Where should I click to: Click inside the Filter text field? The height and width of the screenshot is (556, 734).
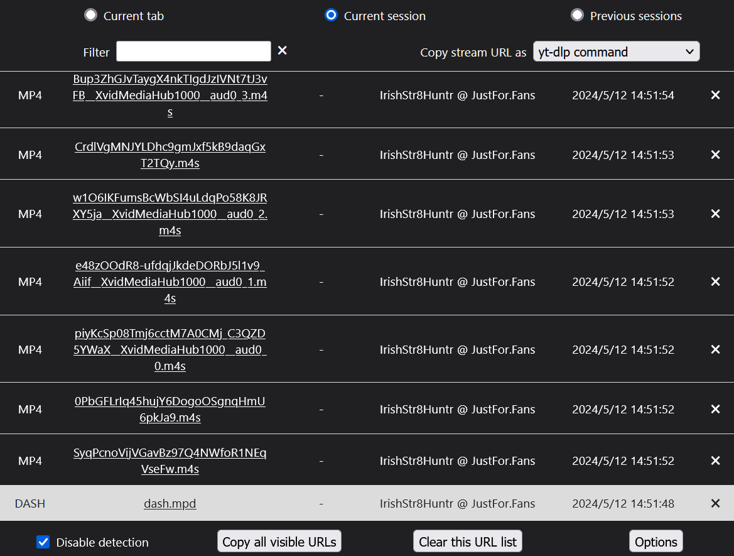(x=193, y=52)
